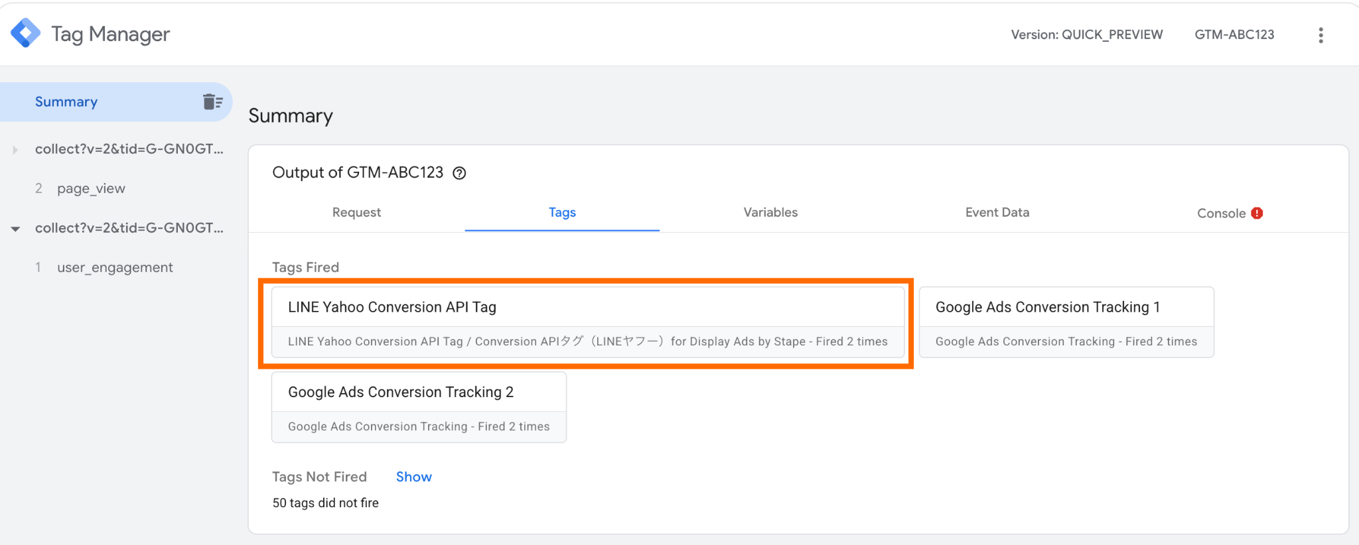This screenshot has height=545, width=1359.
Task: Select the Tags tab
Action: point(562,212)
